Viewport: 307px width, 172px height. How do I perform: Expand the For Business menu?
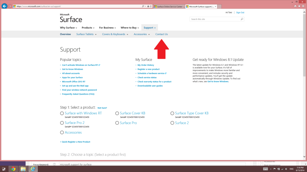(x=108, y=28)
